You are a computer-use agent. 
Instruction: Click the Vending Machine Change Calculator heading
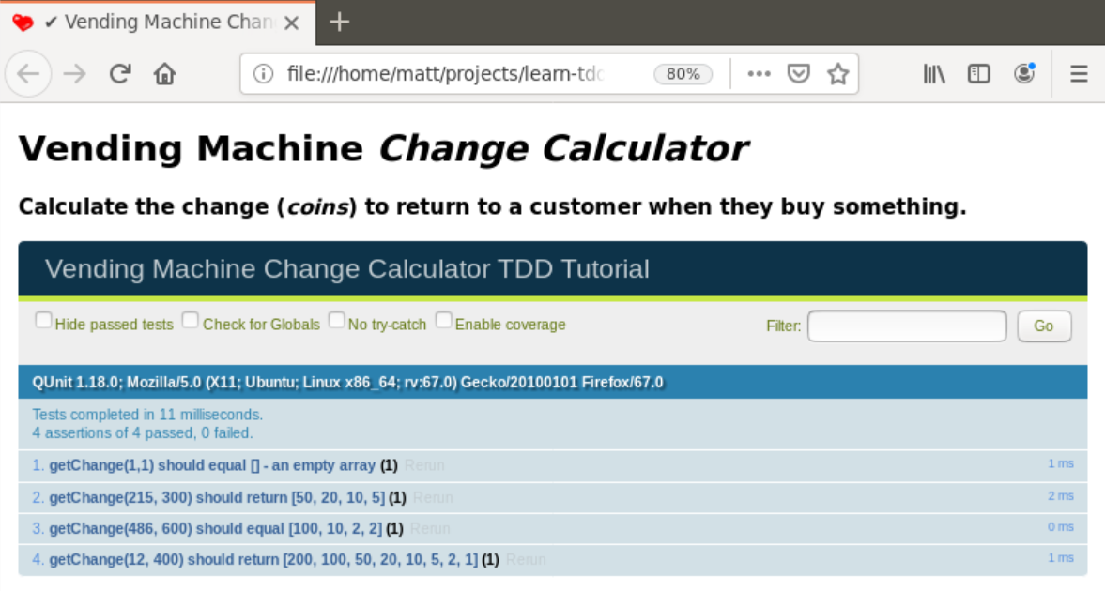click(x=383, y=148)
